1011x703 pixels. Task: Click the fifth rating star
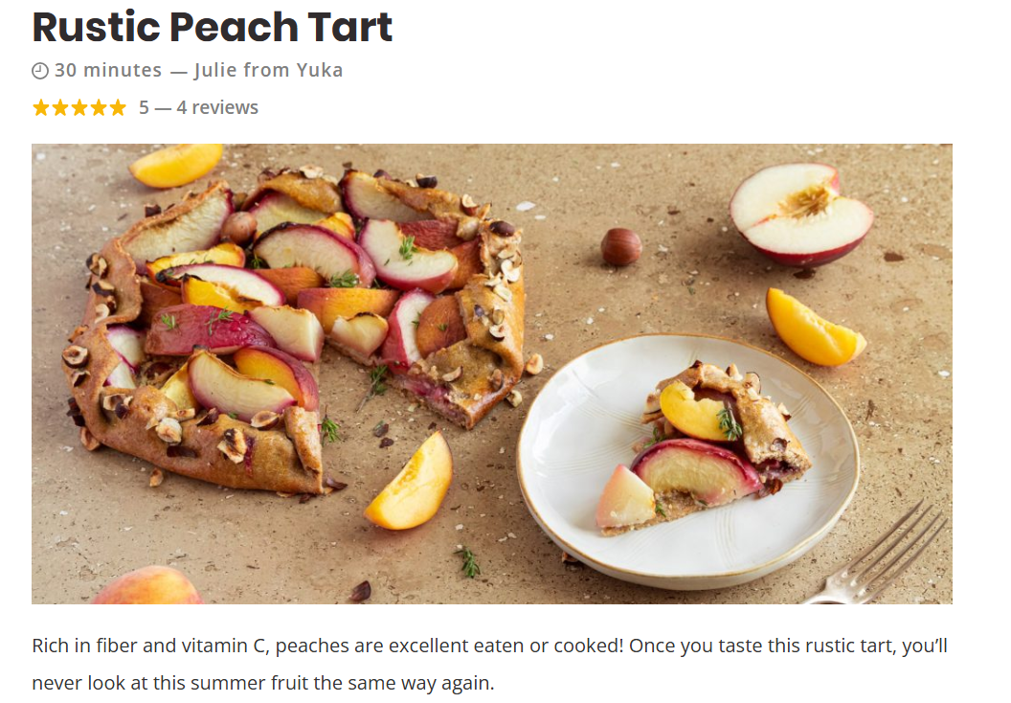118,107
